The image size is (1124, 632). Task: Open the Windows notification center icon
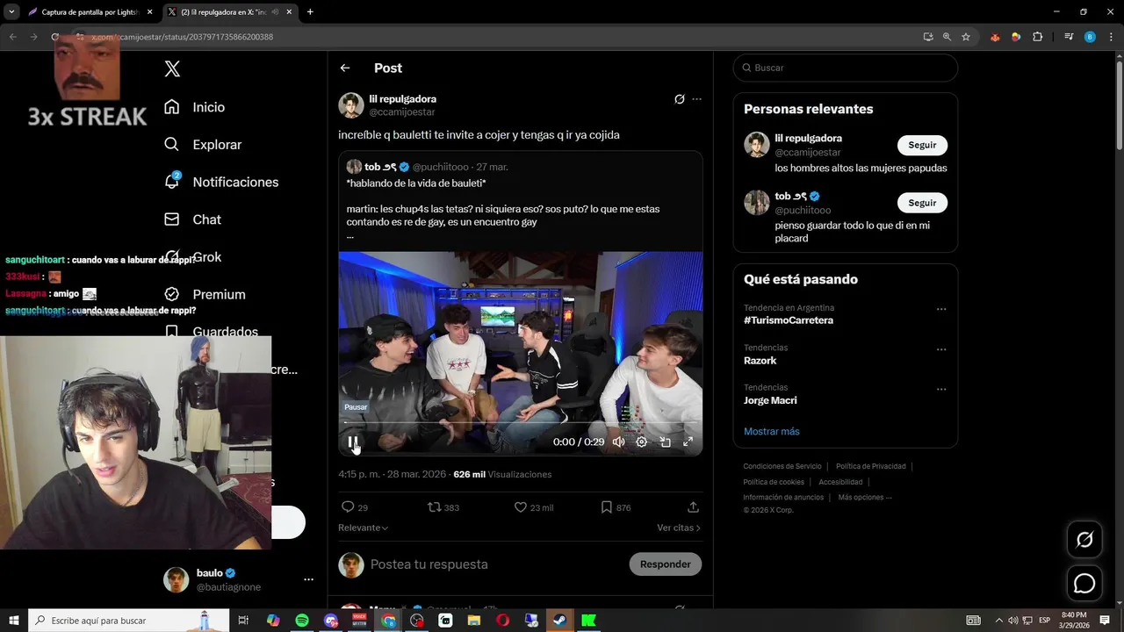pyautogui.click(x=1105, y=621)
